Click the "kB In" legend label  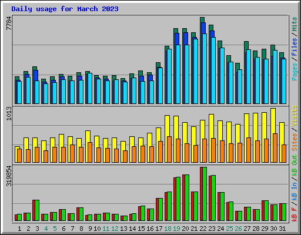click(x=295, y=192)
